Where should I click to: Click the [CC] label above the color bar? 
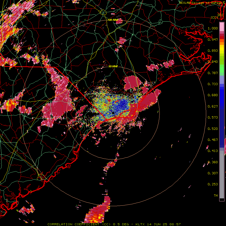214,17
